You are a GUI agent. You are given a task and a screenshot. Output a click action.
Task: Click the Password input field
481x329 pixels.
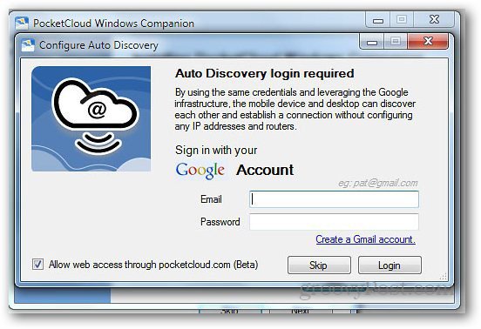(334, 222)
